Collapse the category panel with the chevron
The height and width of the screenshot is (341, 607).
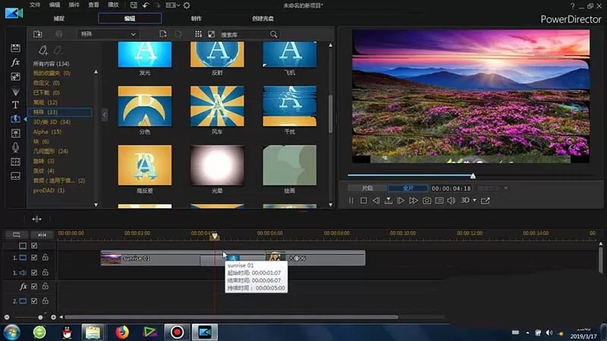(105, 114)
